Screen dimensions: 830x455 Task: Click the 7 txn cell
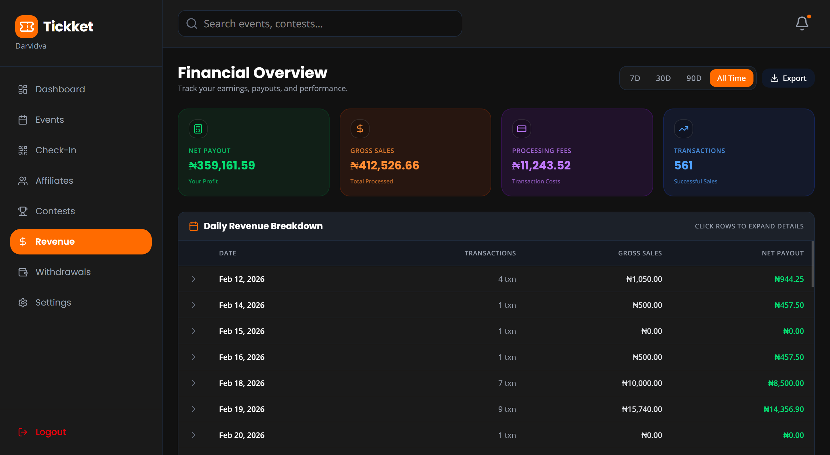point(507,383)
